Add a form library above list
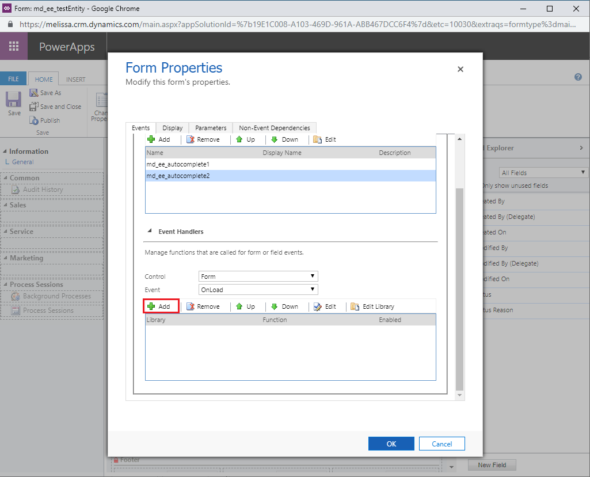Viewport: 590px width, 477px height. click(x=159, y=139)
